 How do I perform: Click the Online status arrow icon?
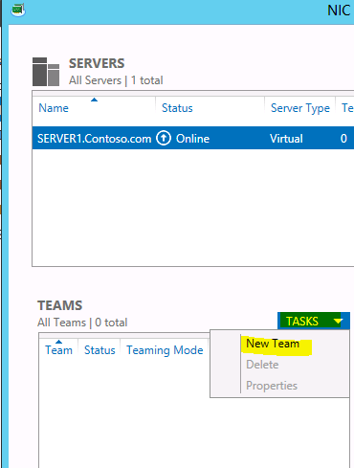click(x=164, y=139)
